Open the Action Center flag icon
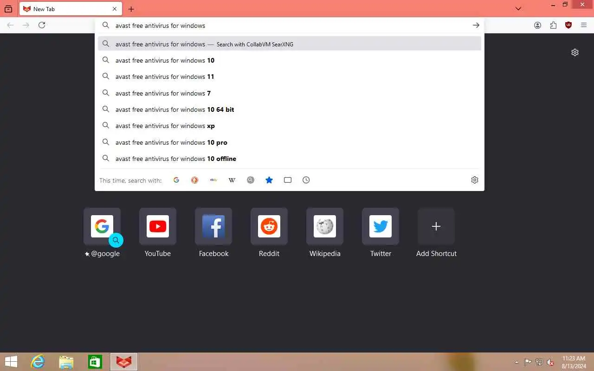The image size is (594, 371). [528, 362]
